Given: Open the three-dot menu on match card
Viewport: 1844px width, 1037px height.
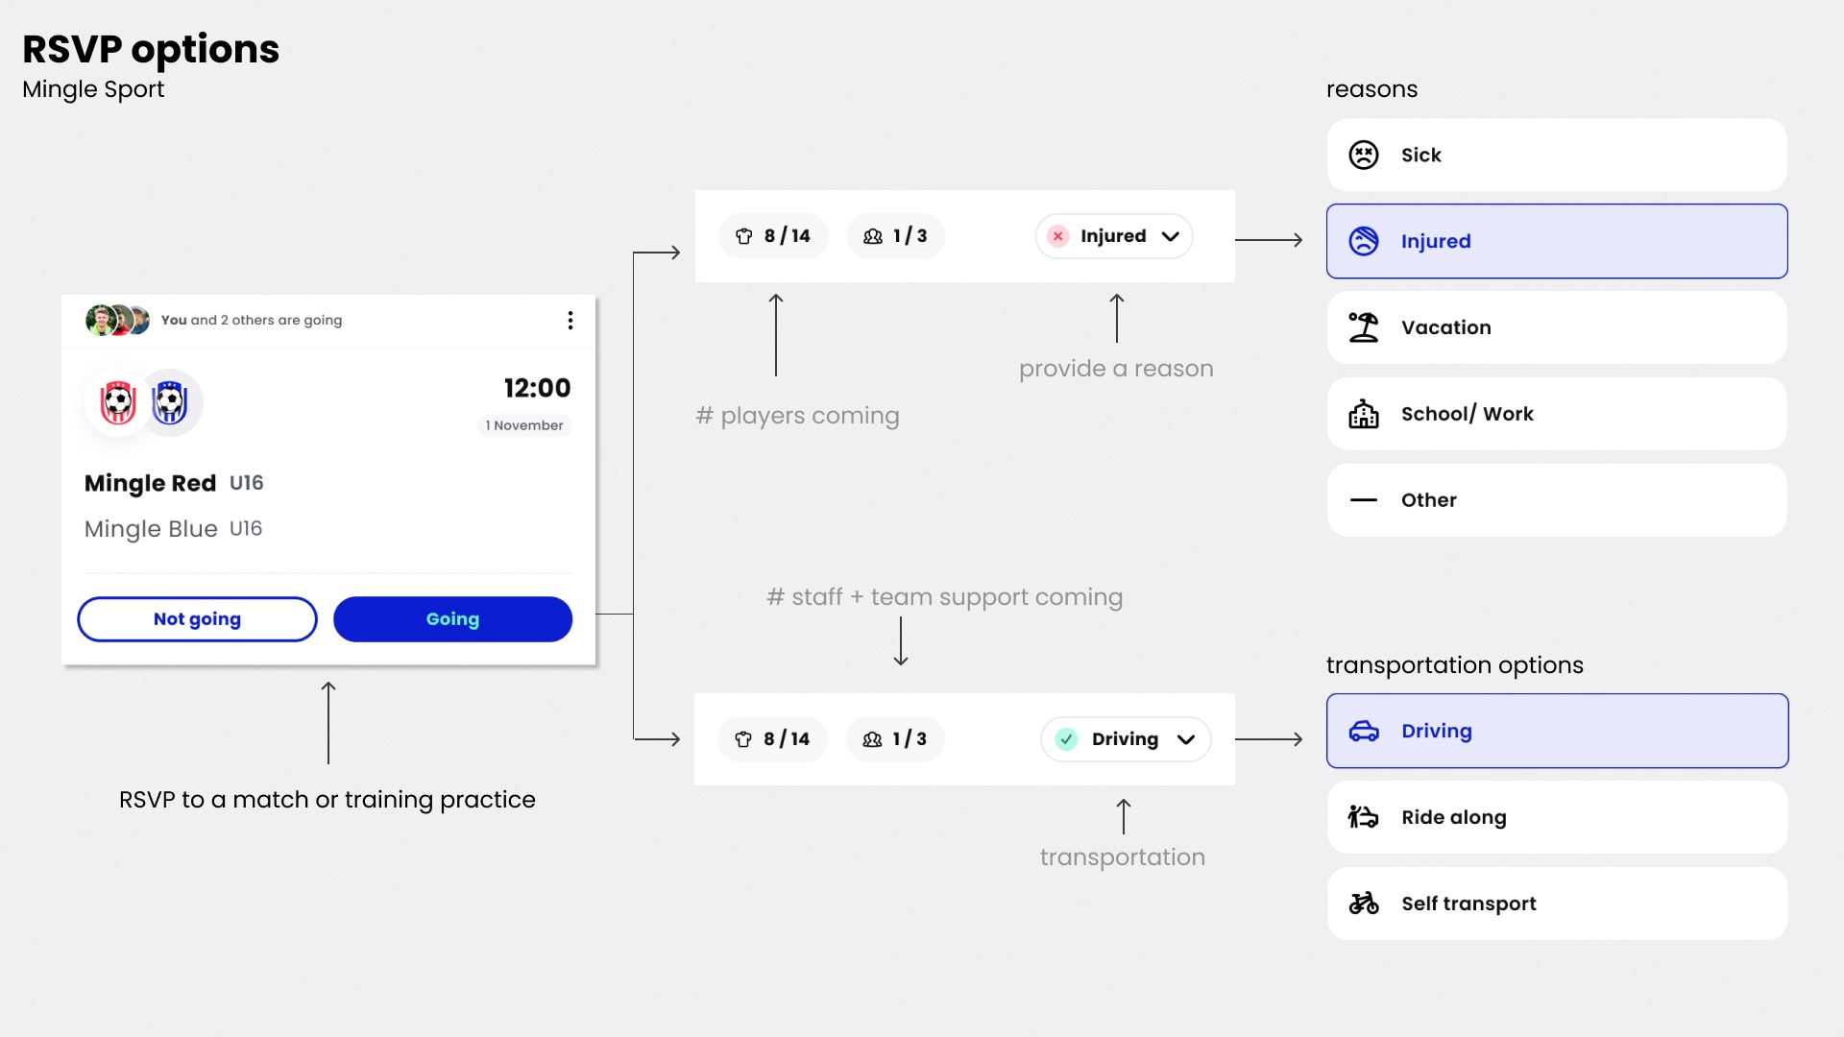Looking at the screenshot, I should [570, 320].
